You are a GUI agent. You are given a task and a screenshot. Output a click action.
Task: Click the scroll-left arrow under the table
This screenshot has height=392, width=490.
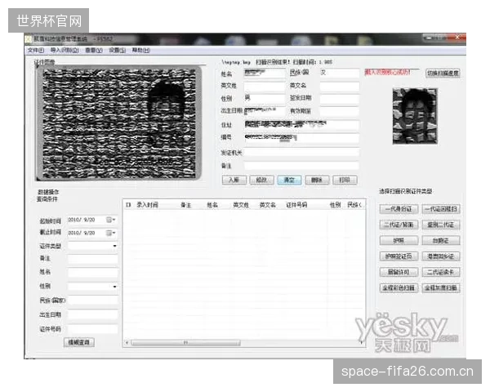127,343
